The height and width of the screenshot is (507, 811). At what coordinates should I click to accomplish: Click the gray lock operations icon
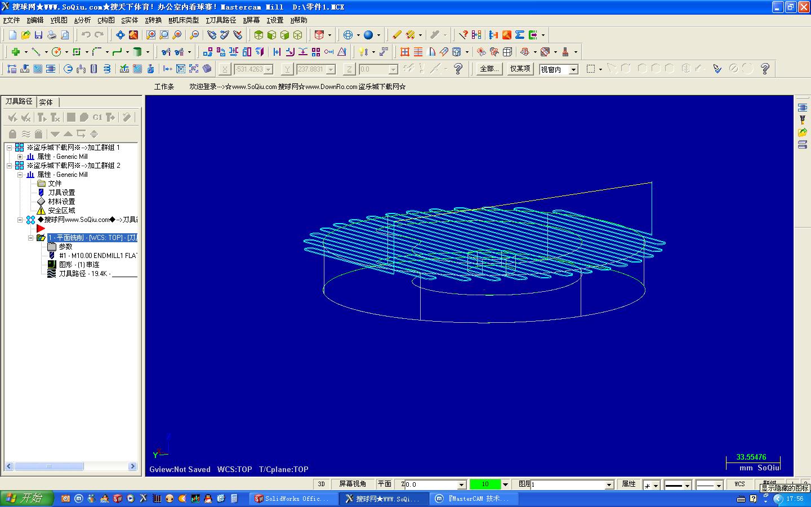point(12,134)
